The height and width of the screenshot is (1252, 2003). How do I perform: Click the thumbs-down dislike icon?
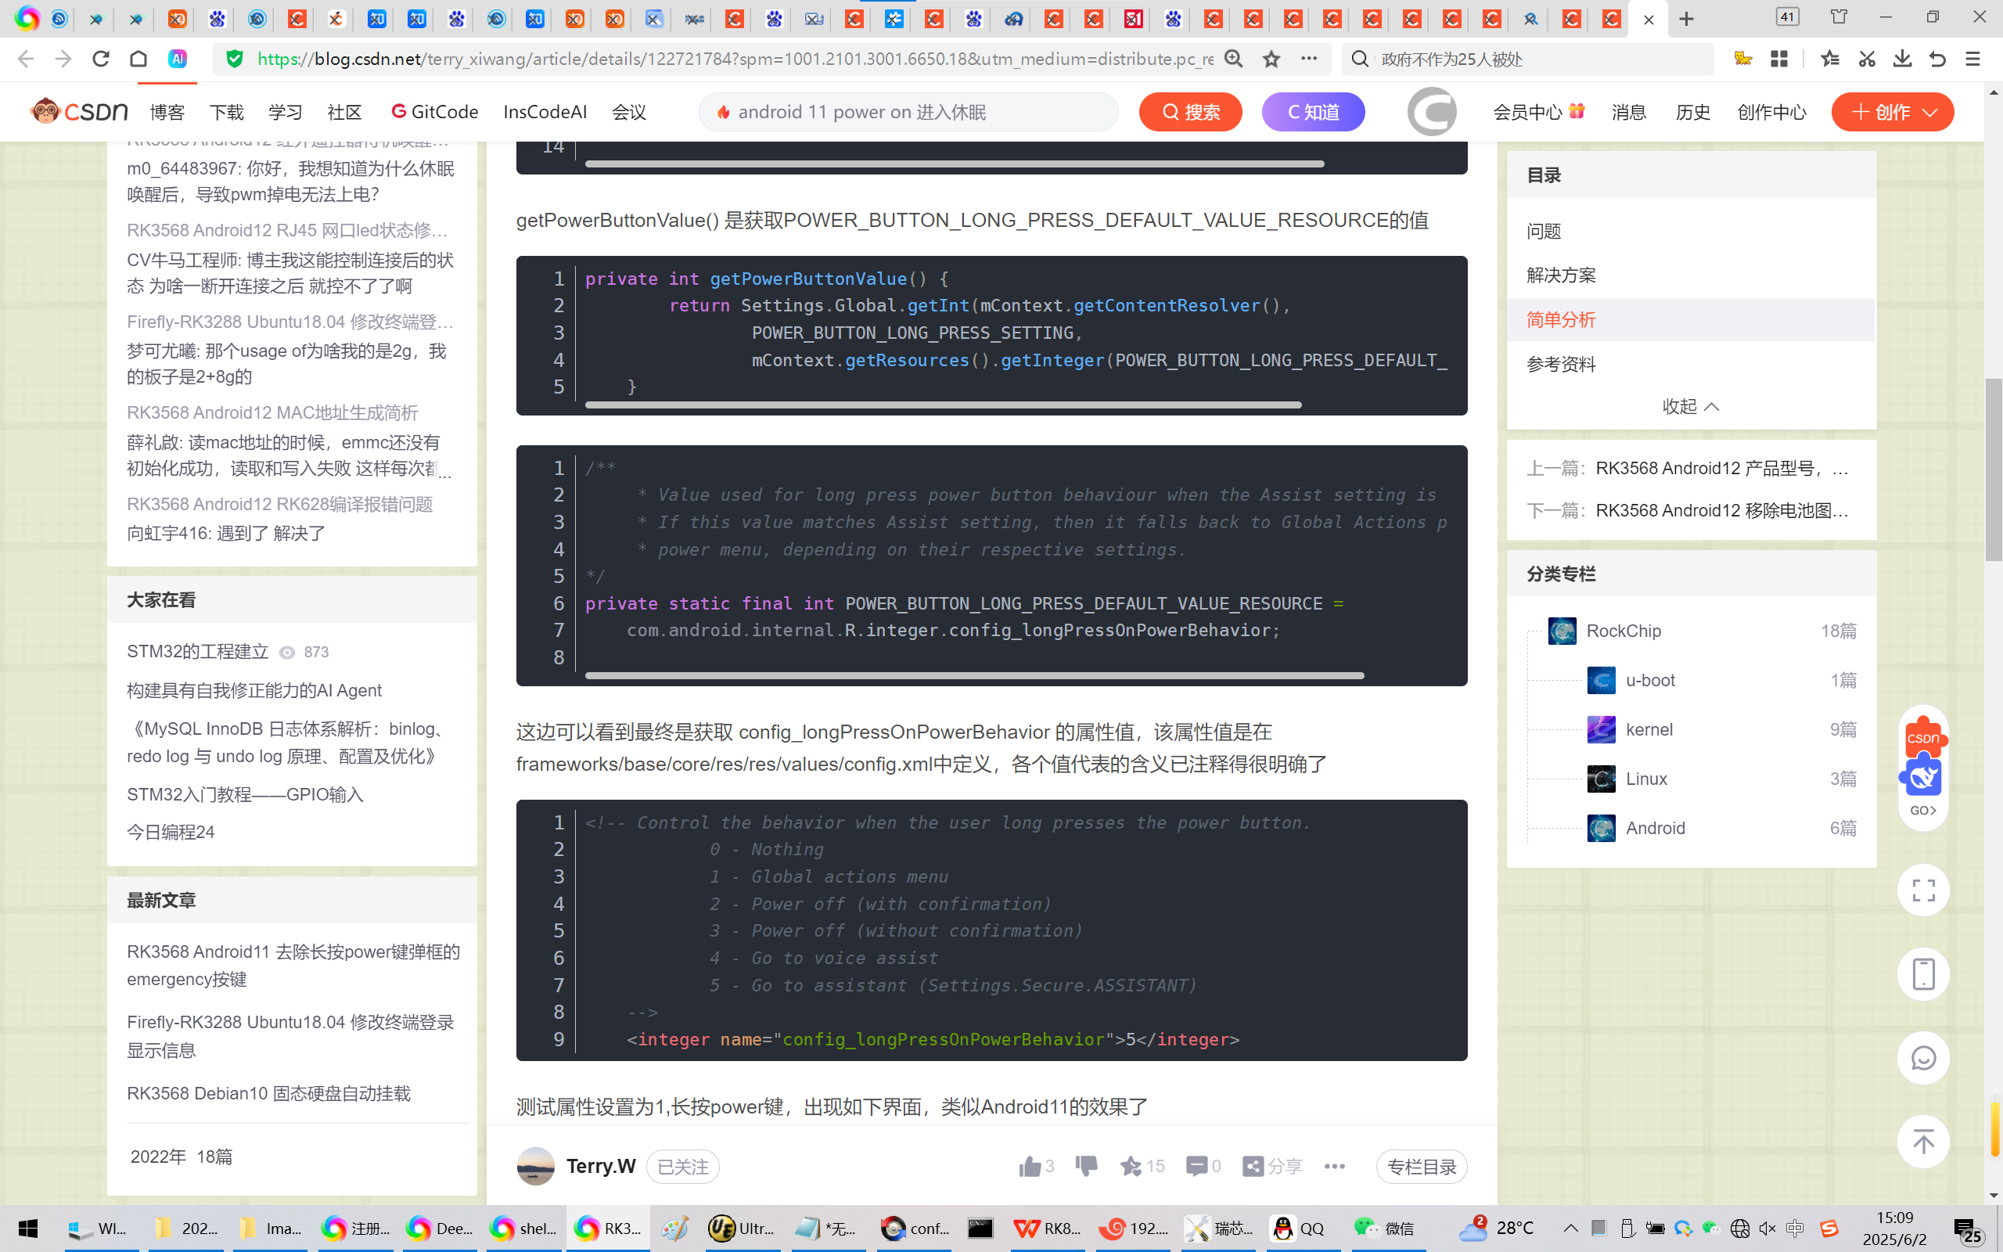point(1086,1166)
